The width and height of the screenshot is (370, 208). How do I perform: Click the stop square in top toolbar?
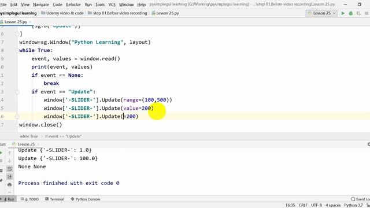[x=367, y=13]
